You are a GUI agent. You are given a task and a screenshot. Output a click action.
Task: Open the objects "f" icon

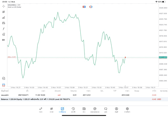point(4,29)
